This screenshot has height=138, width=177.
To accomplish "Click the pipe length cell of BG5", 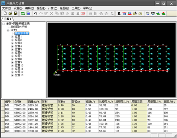I will [x=64, y=120].
